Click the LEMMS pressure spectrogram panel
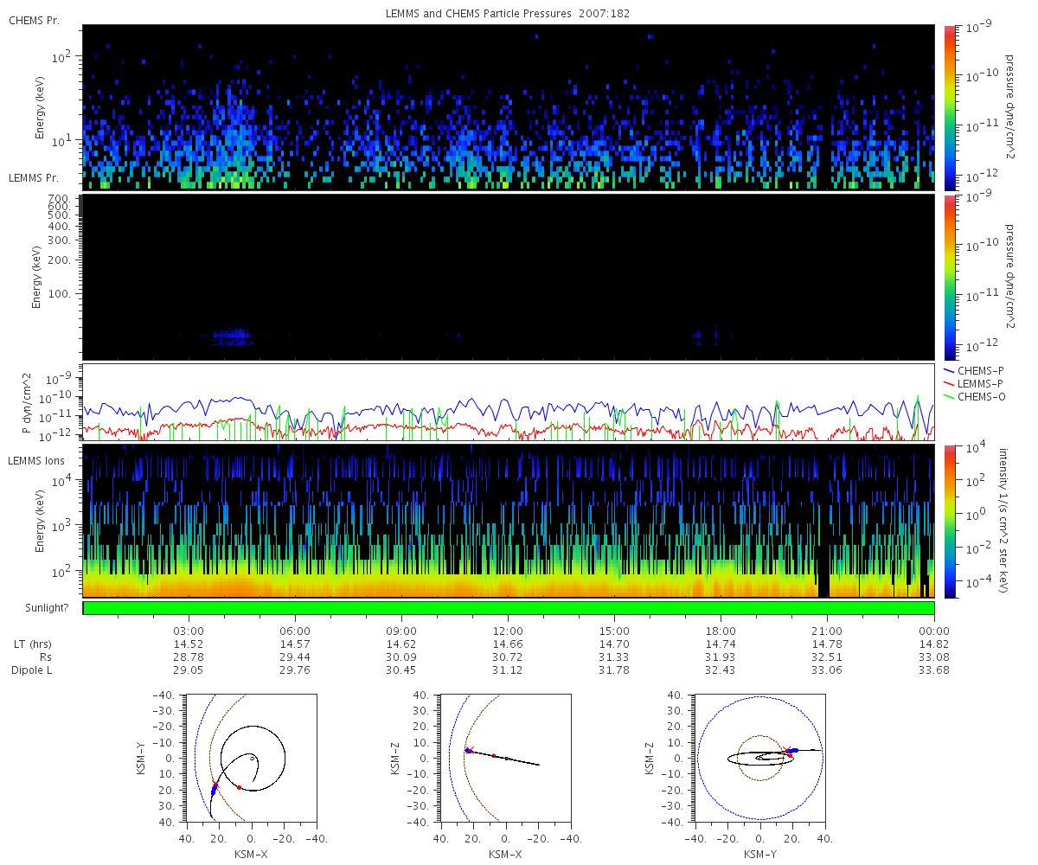The height and width of the screenshot is (865, 1038). click(x=509, y=277)
